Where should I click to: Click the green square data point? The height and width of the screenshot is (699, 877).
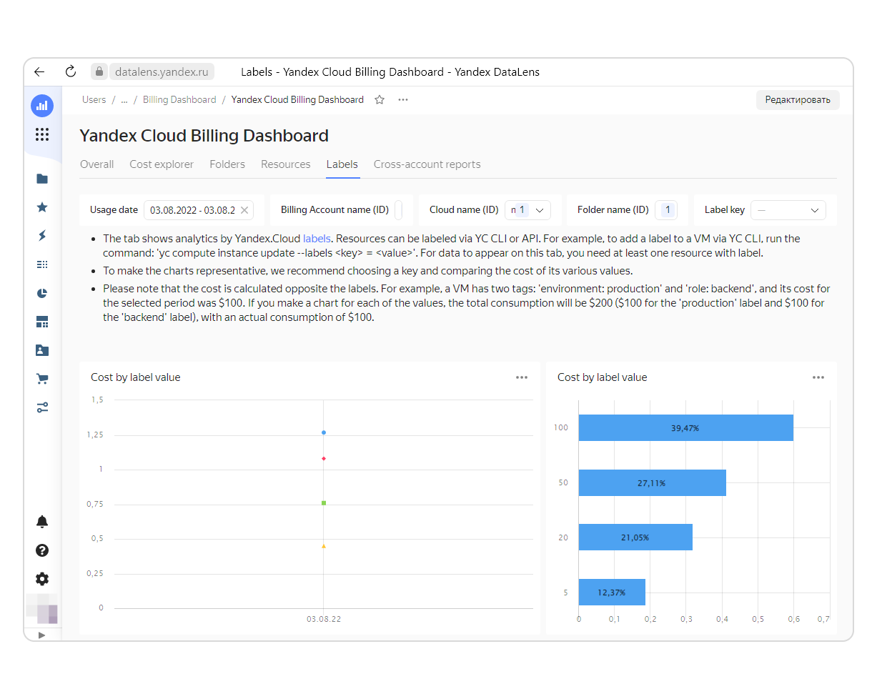click(324, 503)
